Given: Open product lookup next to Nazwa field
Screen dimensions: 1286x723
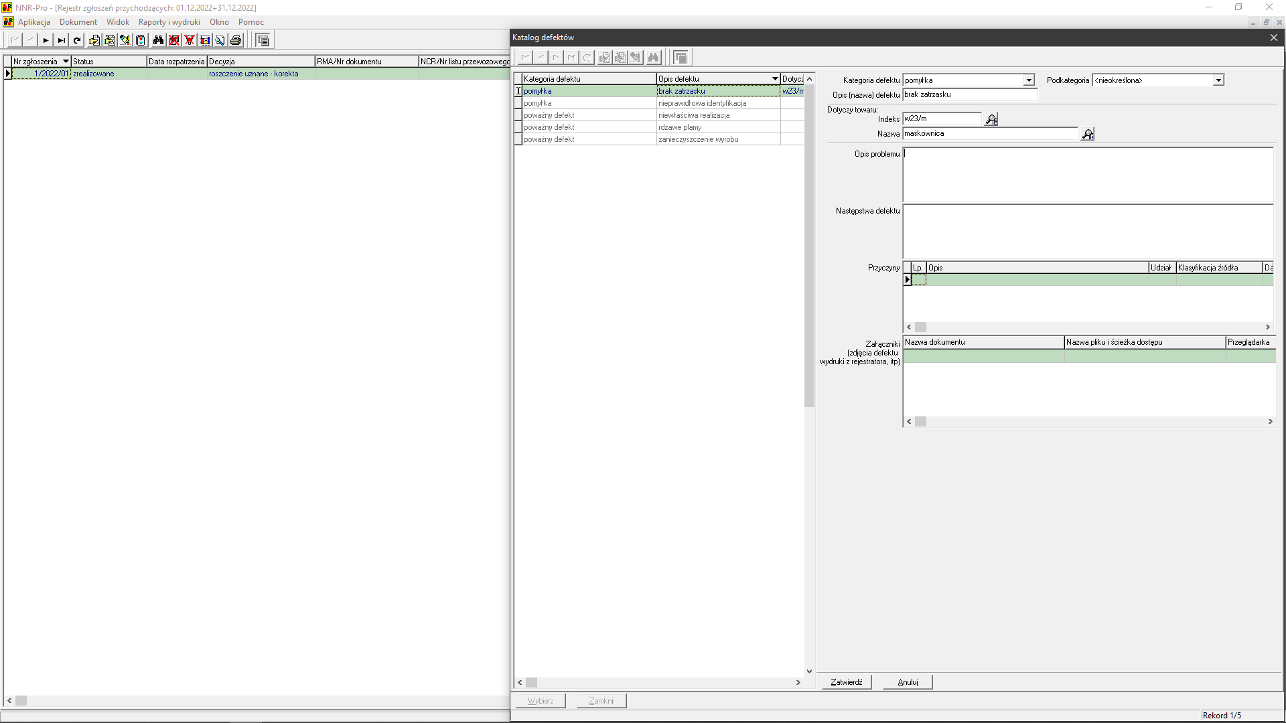Looking at the screenshot, I should click(1088, 135).
